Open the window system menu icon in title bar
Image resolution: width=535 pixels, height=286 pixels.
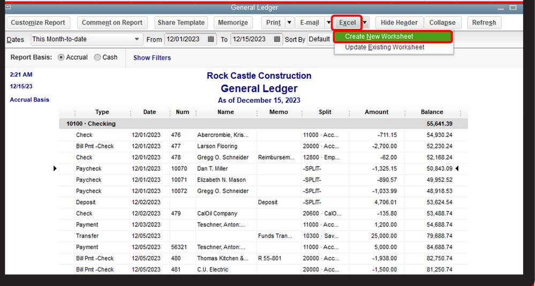(8, 7)
